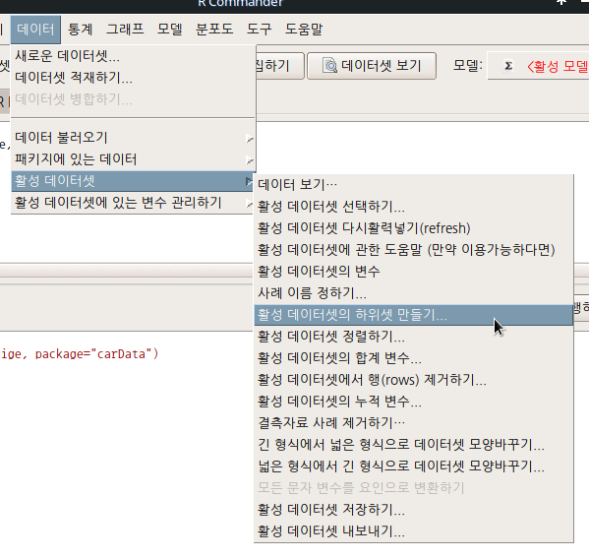Expand 패키지에 있는 데이터 submenu
589x559 pixels.
[x=134, y=159]
